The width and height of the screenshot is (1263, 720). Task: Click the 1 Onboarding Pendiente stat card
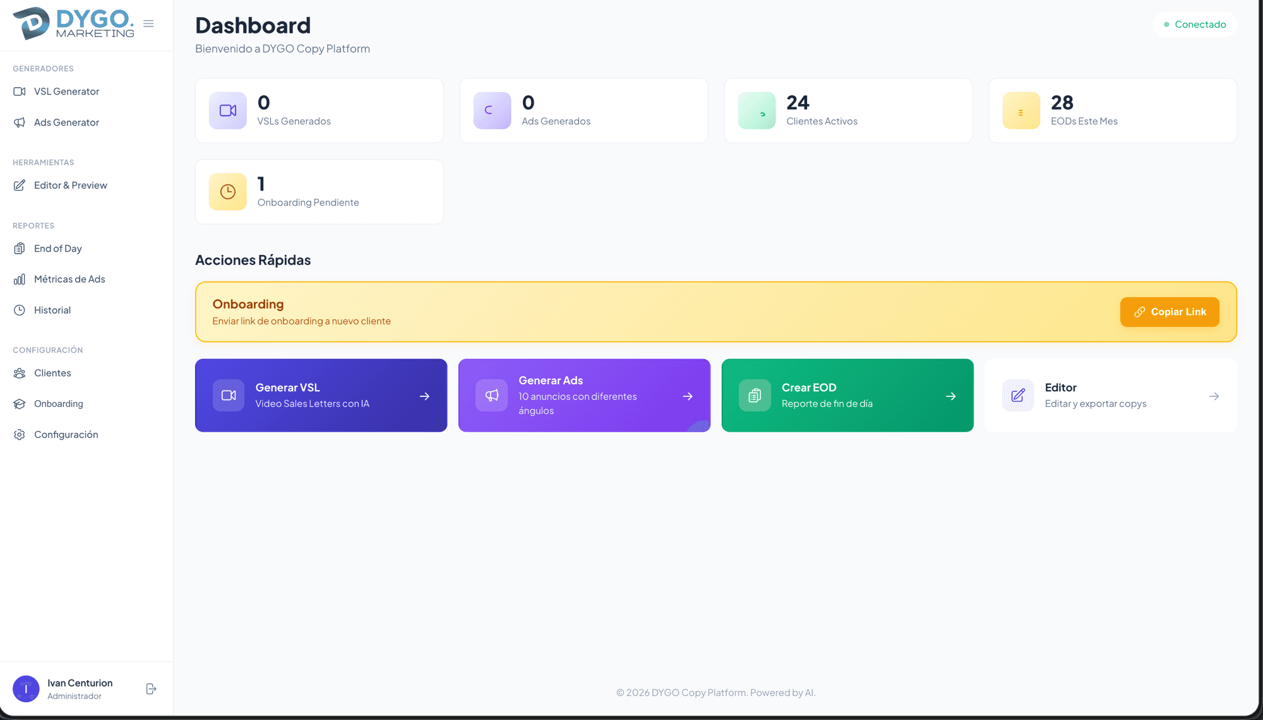pyautogui.click(x=320, y=192)
